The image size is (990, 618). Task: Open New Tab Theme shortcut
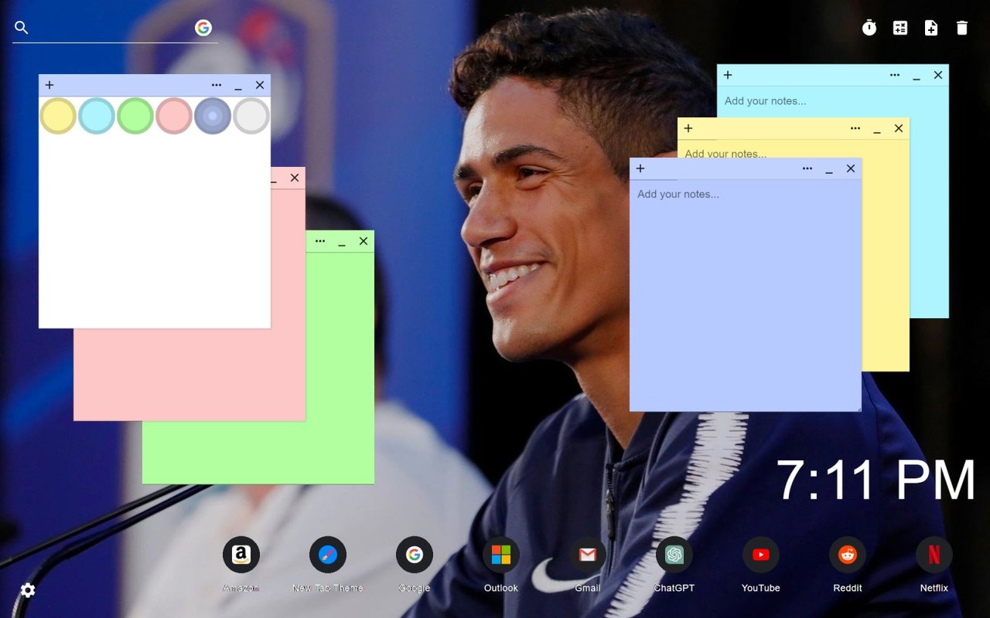[x=328, y=555]
